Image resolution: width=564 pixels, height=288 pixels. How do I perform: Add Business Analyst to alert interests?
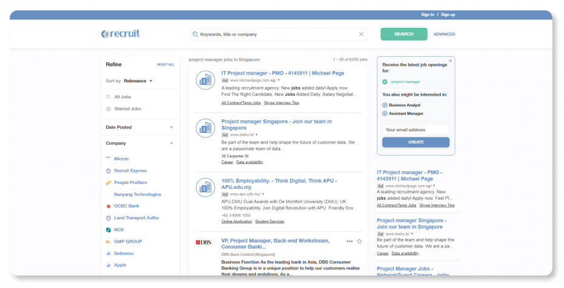coord(384,105)
